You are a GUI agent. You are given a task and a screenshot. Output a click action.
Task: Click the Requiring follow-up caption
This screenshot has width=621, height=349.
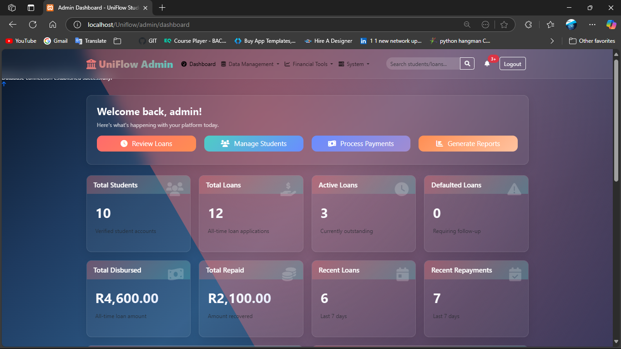pos(457,231)
